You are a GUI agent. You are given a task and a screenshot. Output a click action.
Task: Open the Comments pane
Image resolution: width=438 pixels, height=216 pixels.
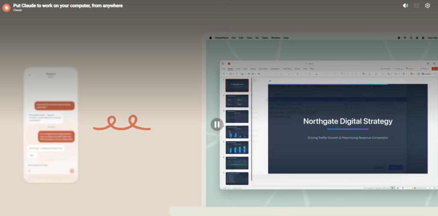(385, 69)
